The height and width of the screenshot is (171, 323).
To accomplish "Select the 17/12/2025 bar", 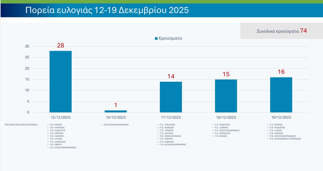I will [171, 97].
